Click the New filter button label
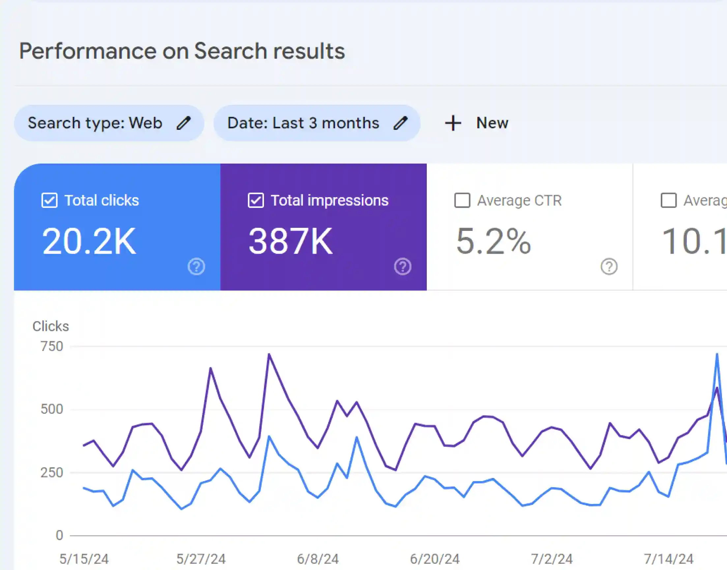This screenshot has width=727, height=570. tap(492, 123)
